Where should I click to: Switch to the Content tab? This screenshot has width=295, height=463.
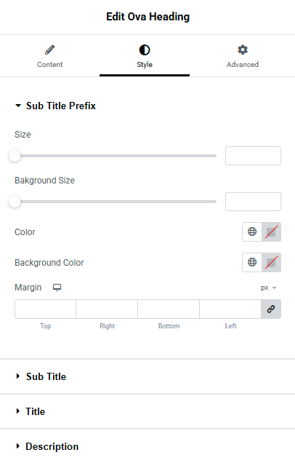pyautogui.click(x=50, y=56)
